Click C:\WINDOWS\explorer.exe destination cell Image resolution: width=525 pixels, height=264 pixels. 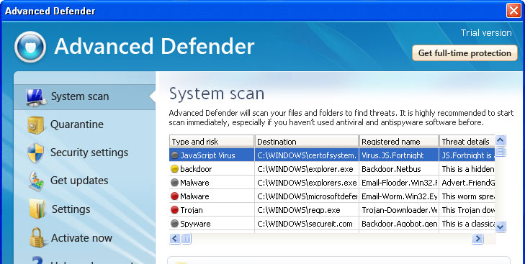(307, 169)
